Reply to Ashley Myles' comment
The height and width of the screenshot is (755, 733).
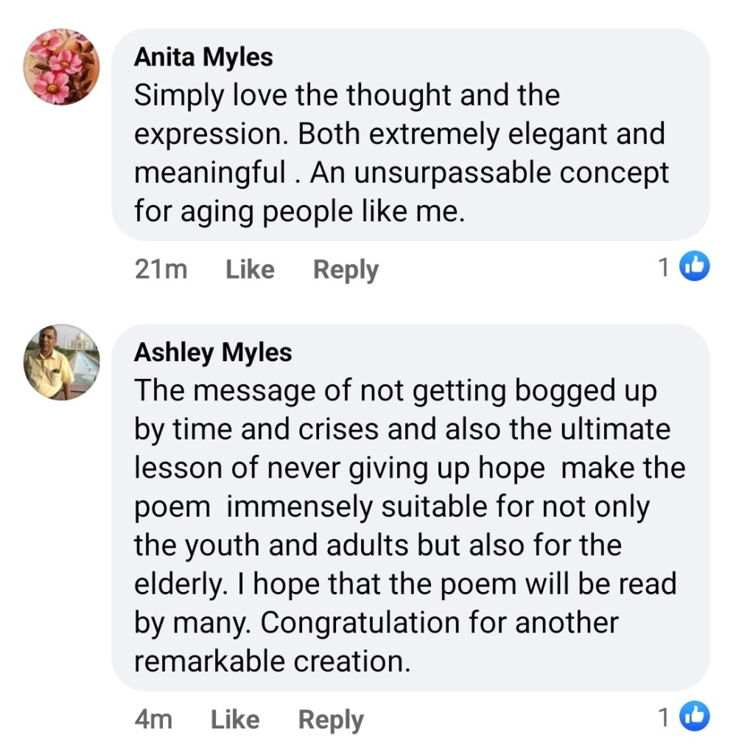[x=331, y=720]
